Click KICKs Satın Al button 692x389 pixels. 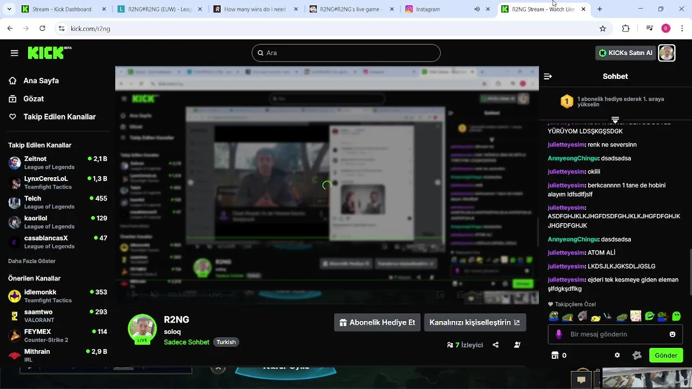coord(626,53)
